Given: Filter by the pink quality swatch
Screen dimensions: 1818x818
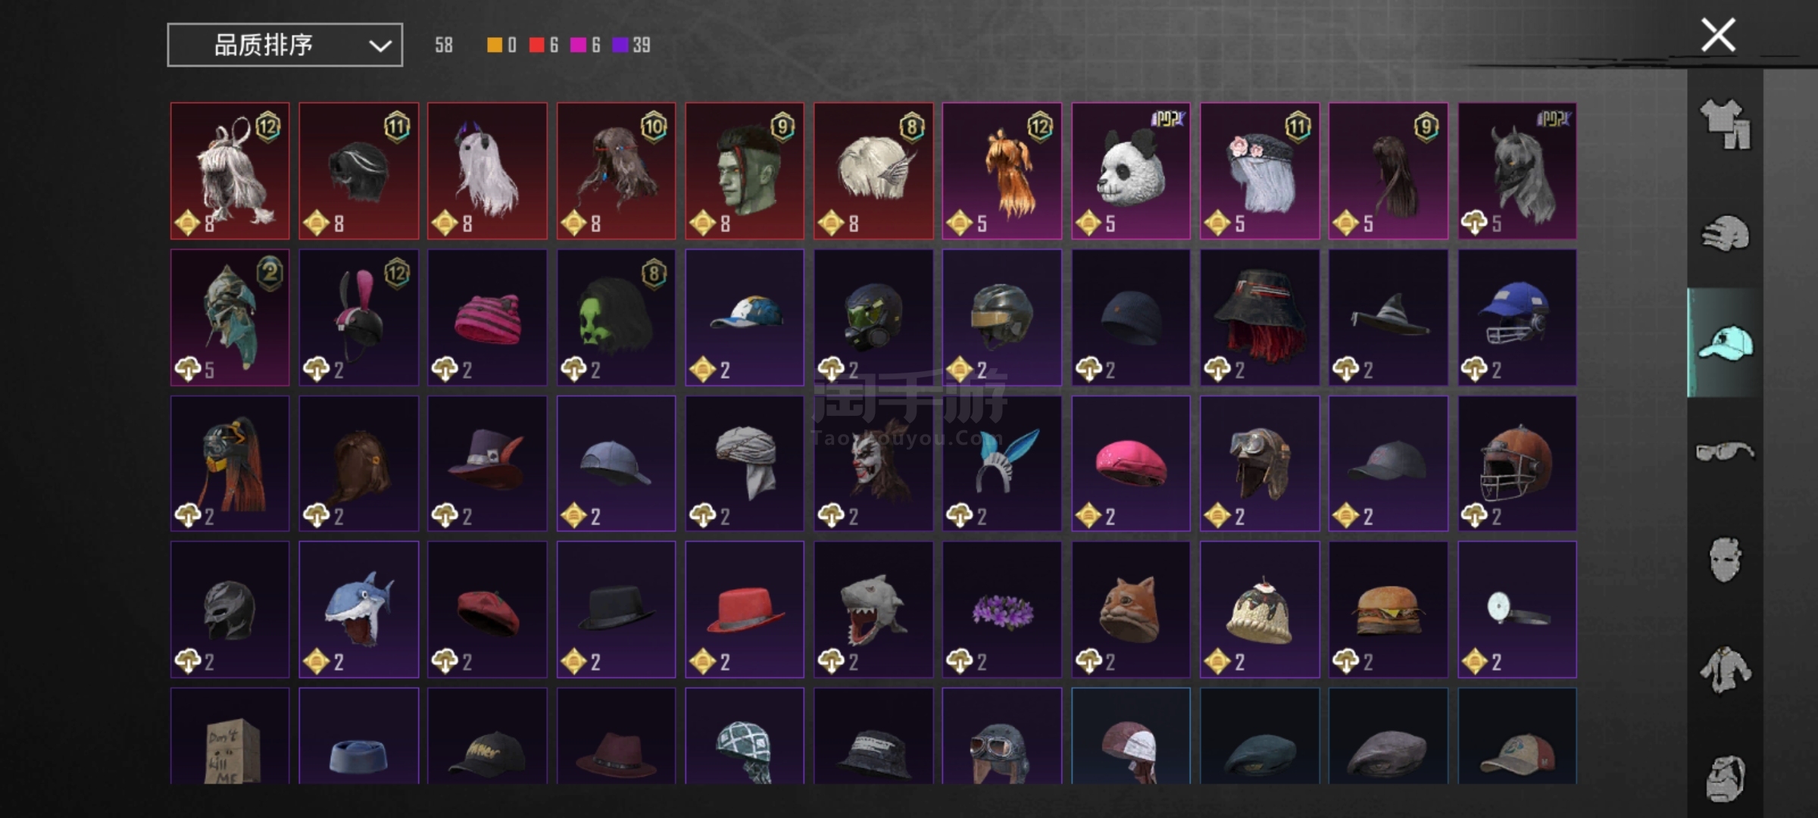Looking at the screenshot, I should (578, 45).
